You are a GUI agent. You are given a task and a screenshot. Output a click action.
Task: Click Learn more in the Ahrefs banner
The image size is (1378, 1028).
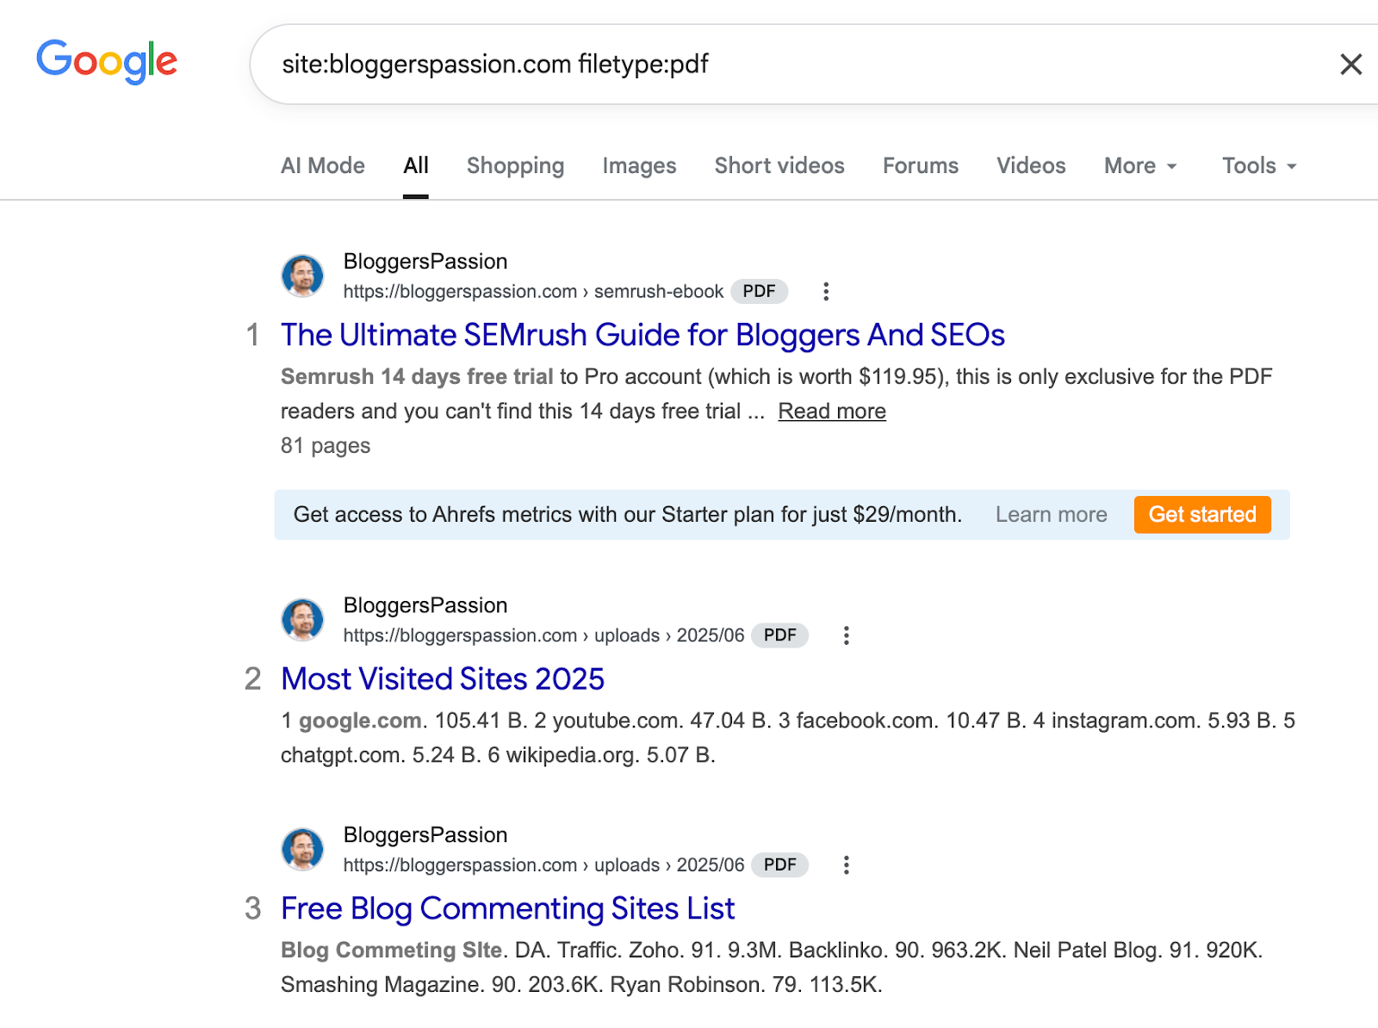point(1051,515)
